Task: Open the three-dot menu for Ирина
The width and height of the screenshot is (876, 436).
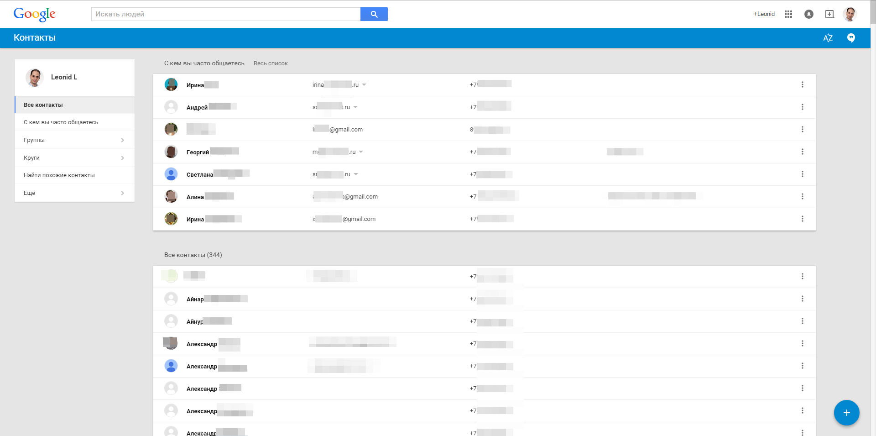Action: [x=803, y=84]
